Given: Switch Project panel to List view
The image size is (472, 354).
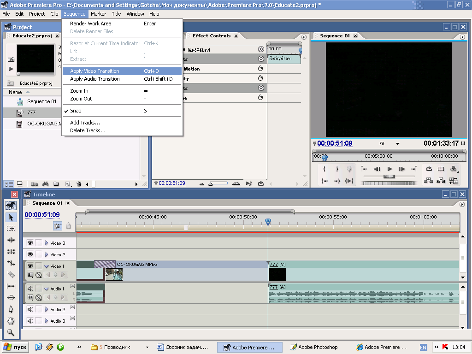Looking at the screenshot, I should tap(9, 184).
